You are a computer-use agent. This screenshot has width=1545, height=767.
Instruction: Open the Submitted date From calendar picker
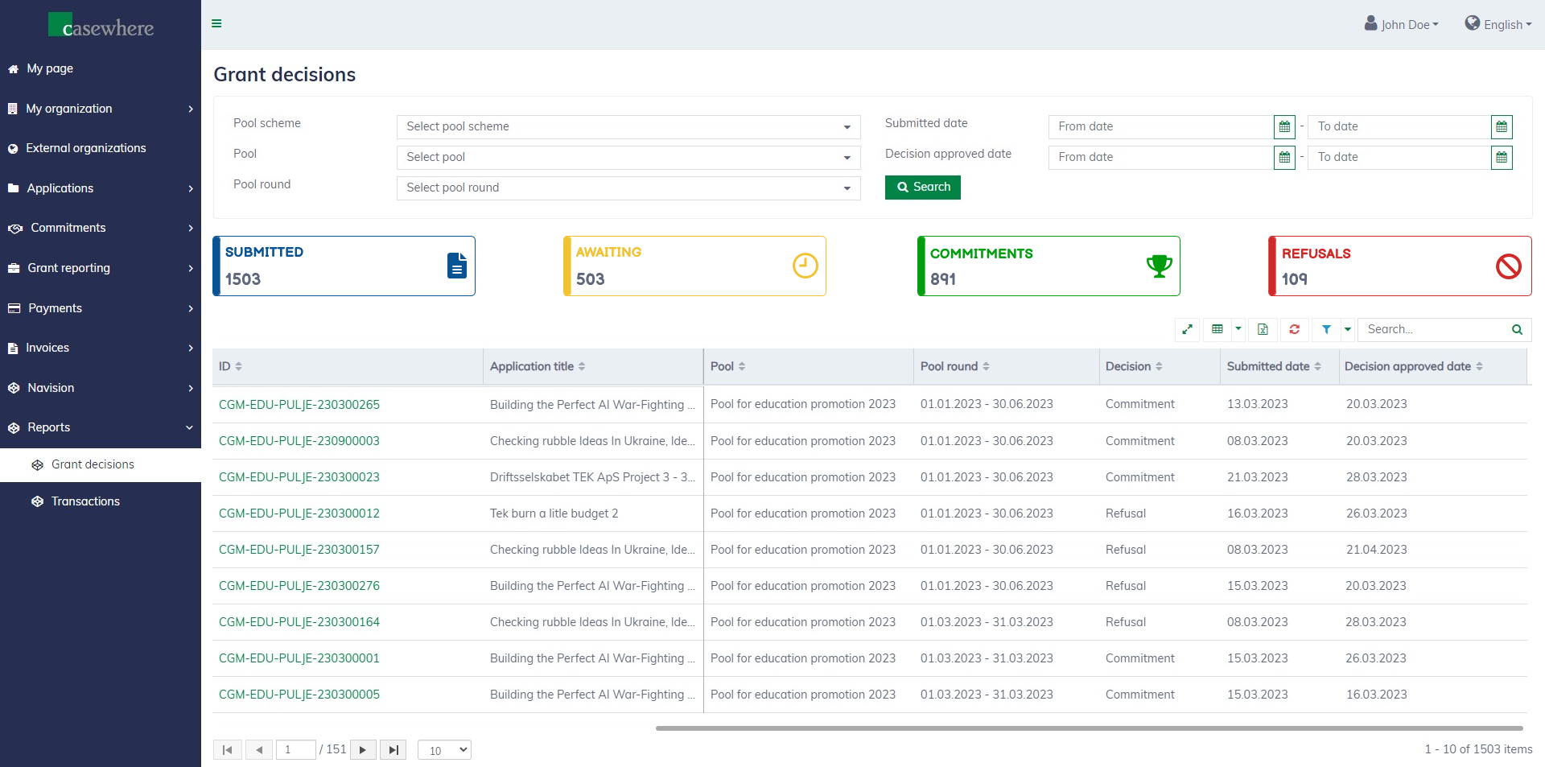point(1284,127)
